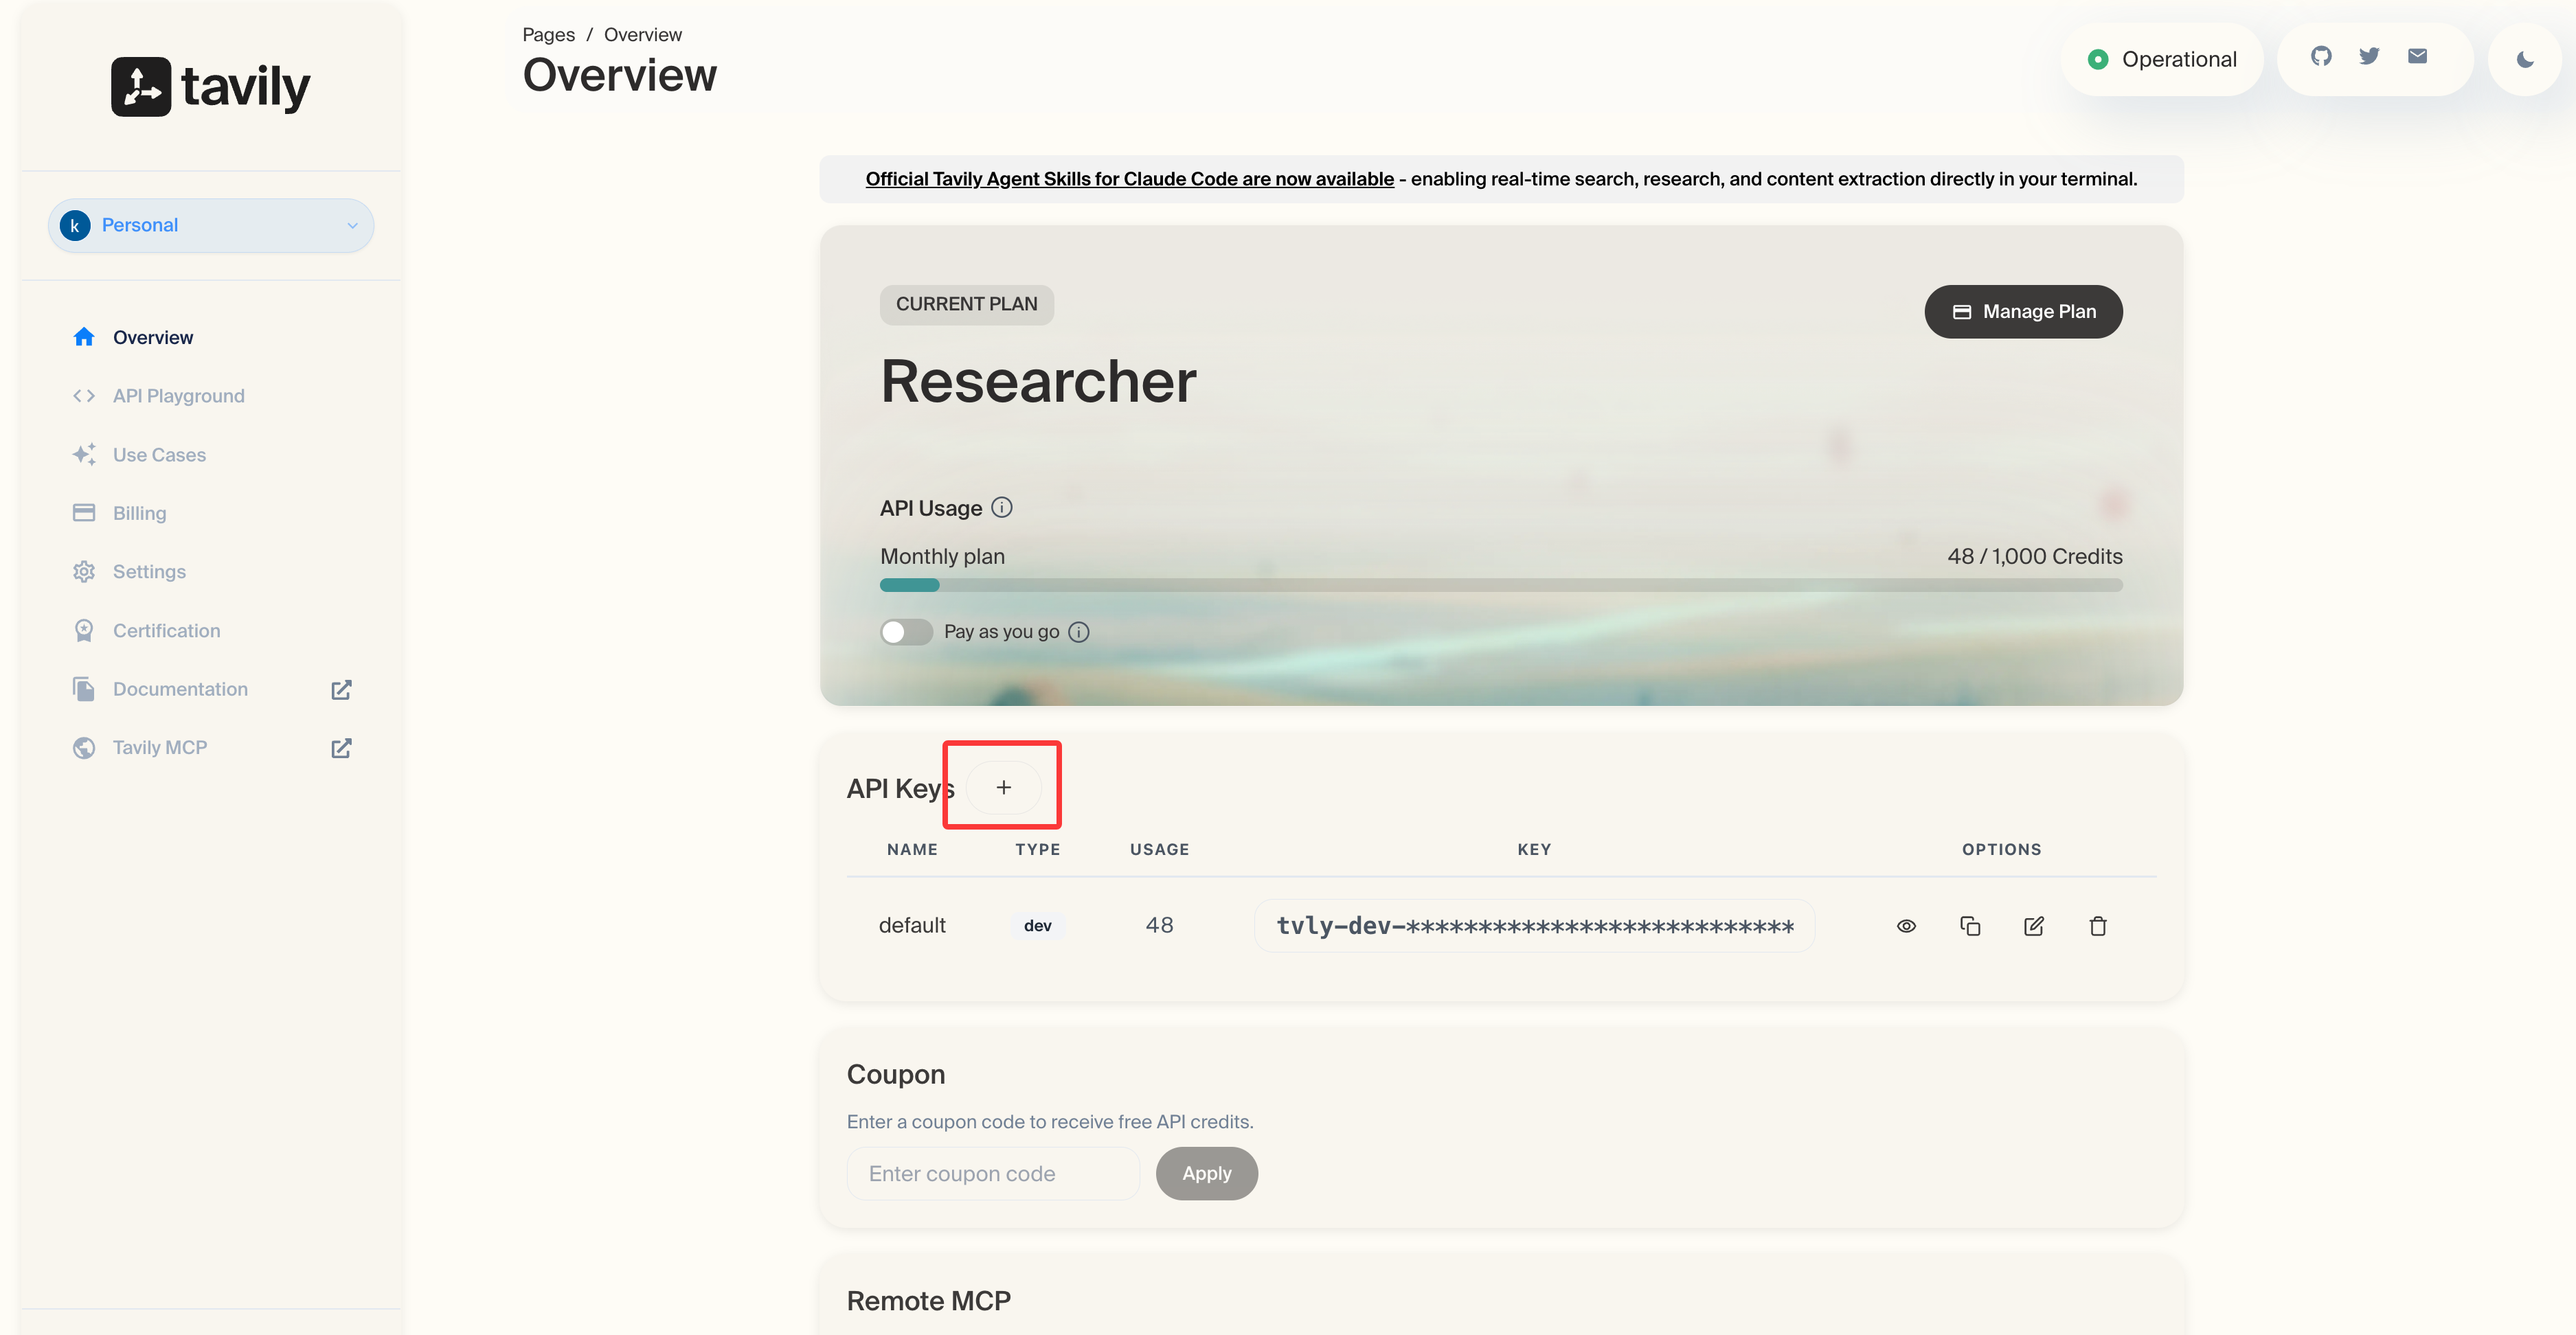Edit the default API key
The image size is (2576, 1335).
coord(2034,926)
